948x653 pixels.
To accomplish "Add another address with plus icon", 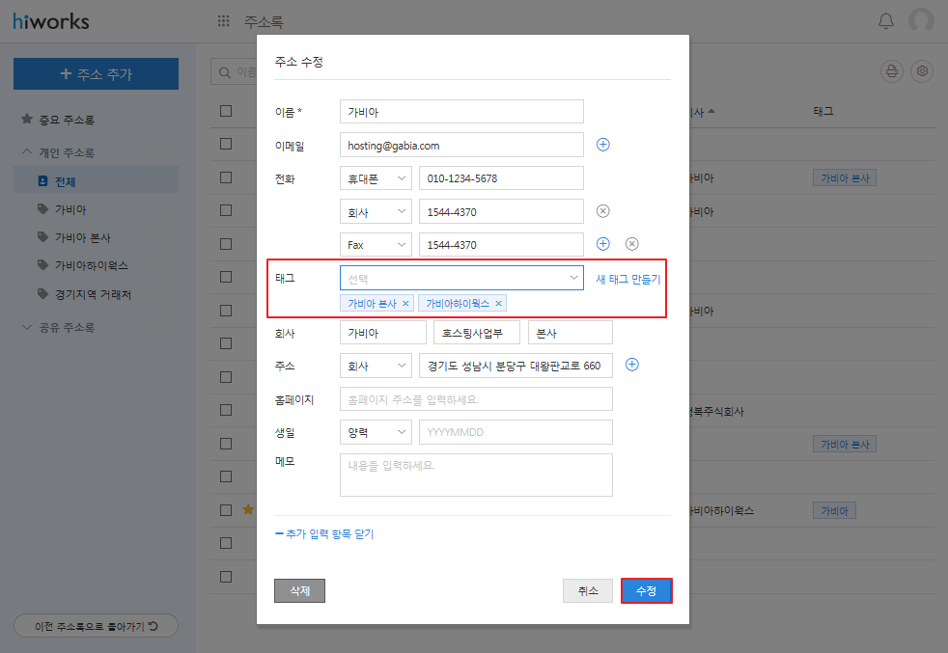I will [632, 365].
